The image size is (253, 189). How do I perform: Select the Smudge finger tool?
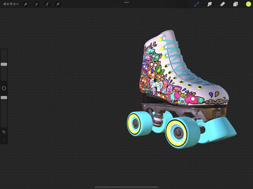click(210, 4)
